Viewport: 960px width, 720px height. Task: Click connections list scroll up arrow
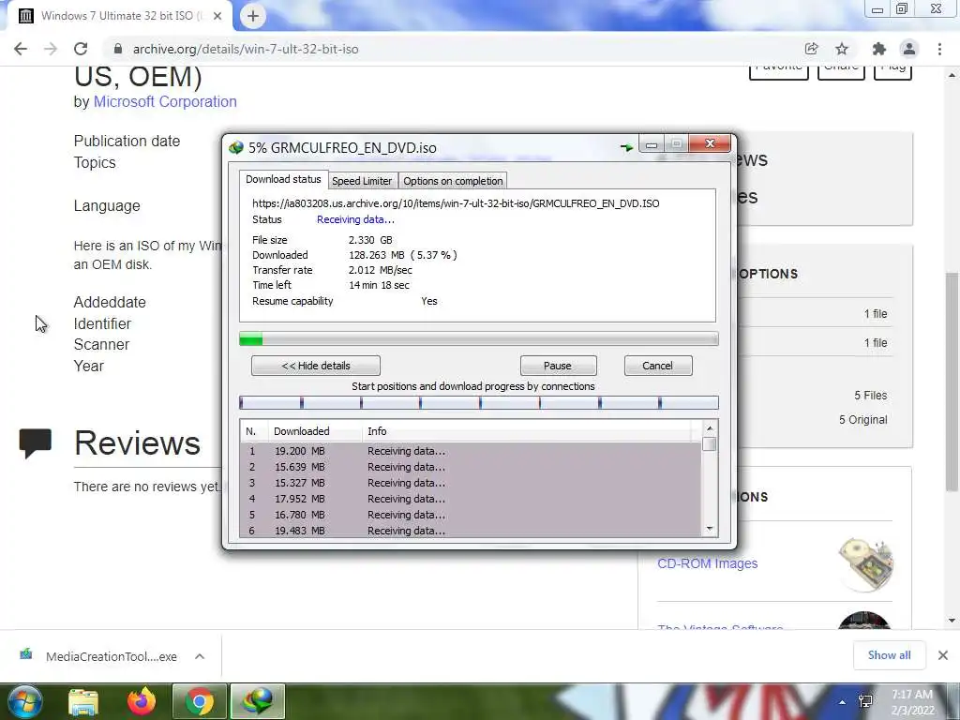click(x=710, y=428)
